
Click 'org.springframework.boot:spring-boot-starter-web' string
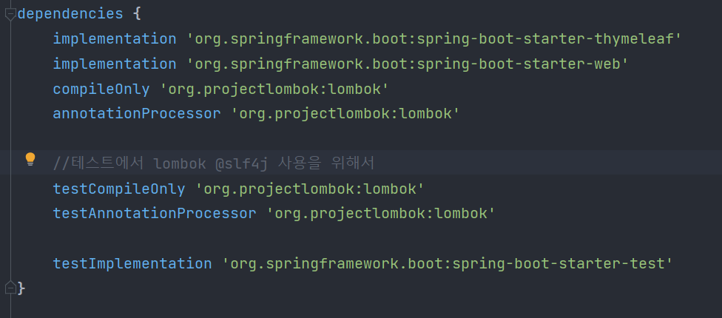(x=407, y=64)
